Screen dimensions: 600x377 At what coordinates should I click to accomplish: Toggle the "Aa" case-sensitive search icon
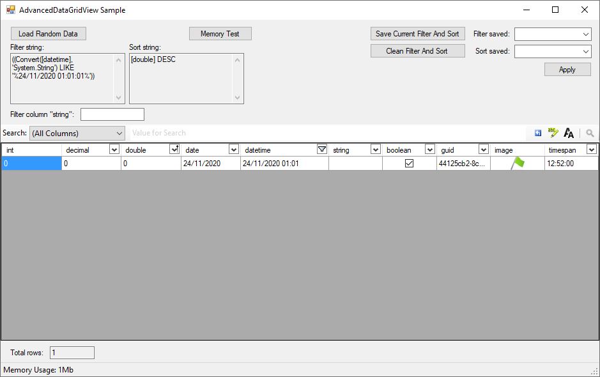pyautogui.click(x=567, y=133)
